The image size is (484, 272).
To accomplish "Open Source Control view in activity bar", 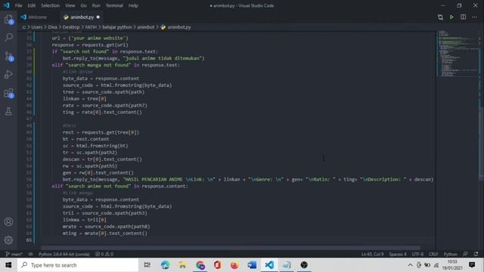I will pos(8,56).
